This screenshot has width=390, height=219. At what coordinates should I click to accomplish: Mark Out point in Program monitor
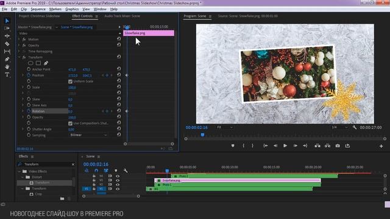click(252, 146)
